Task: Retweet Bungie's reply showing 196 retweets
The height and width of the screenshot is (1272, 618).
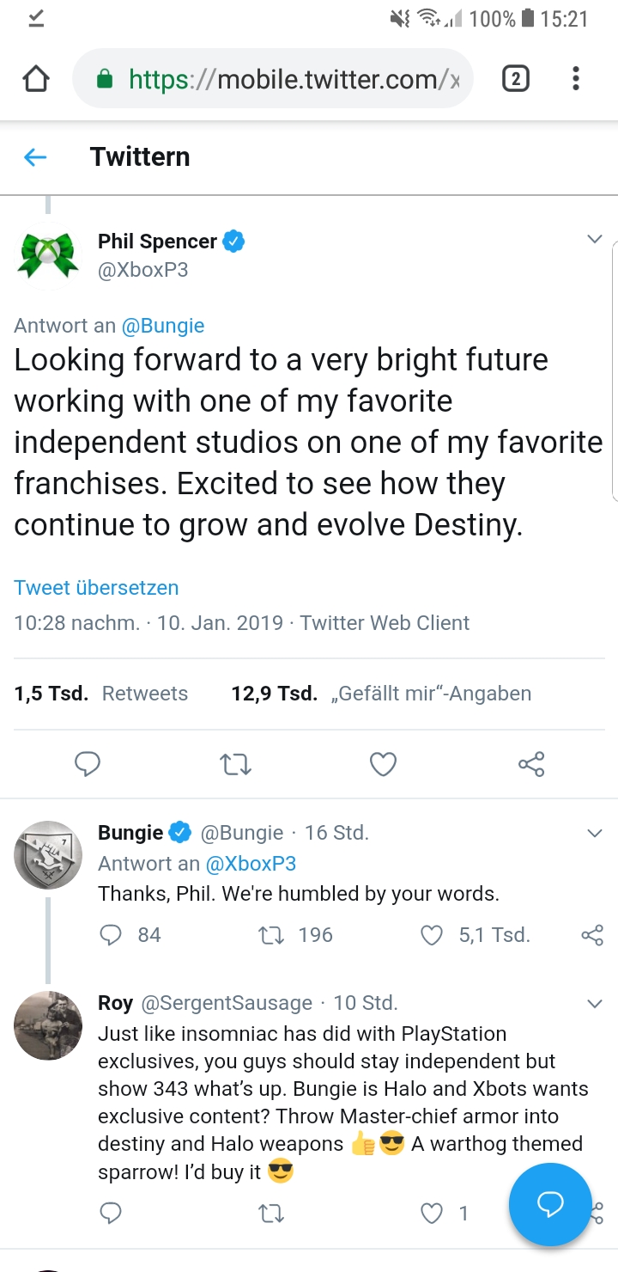Action: click(x=271, y=935)
